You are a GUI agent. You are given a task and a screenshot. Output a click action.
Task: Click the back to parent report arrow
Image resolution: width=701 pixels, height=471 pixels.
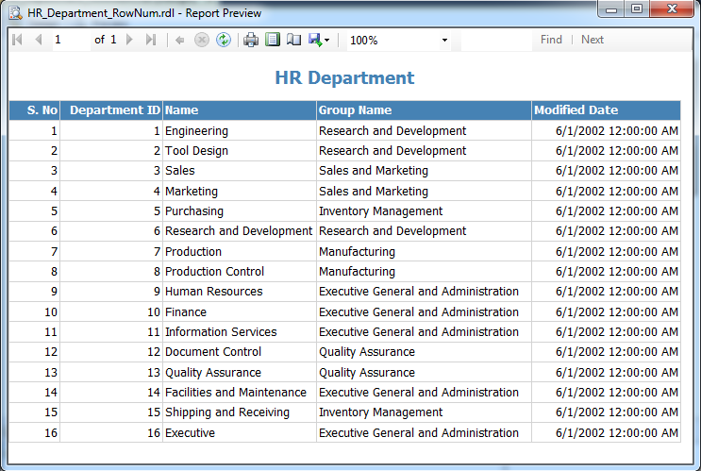pyautogui.click(x=179, y=41)
